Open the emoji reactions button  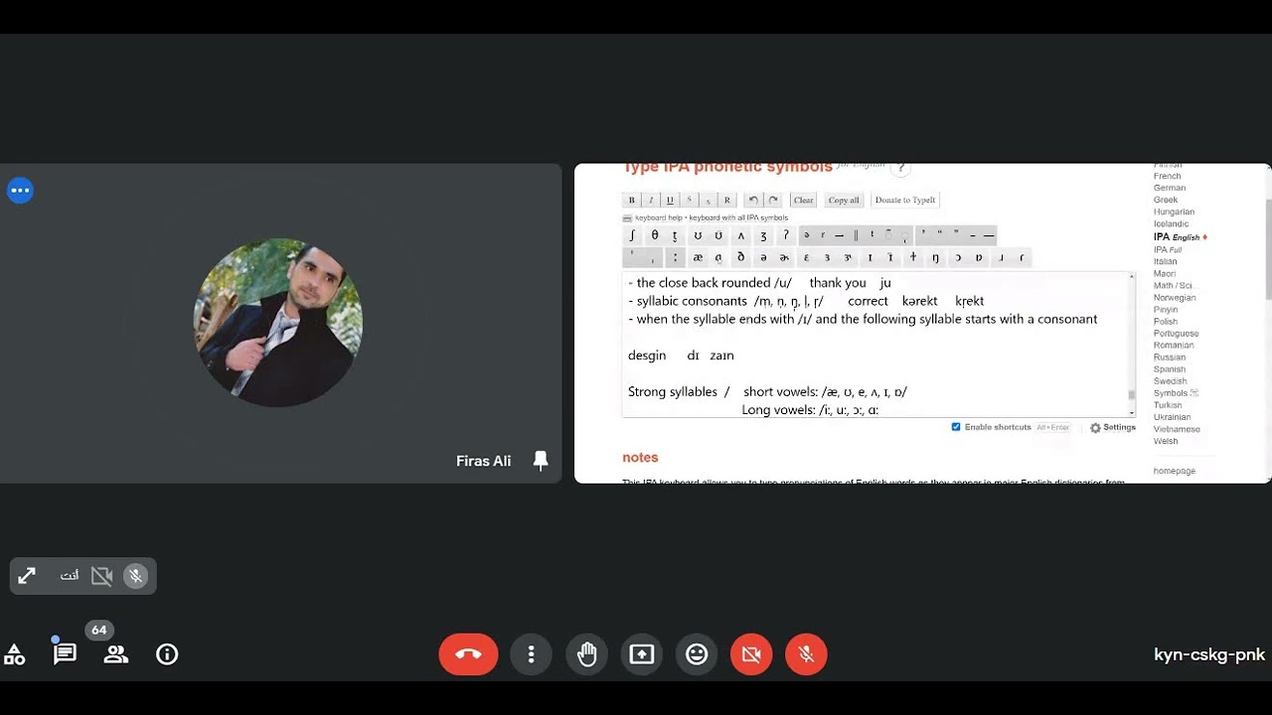(x=697, y=654)
